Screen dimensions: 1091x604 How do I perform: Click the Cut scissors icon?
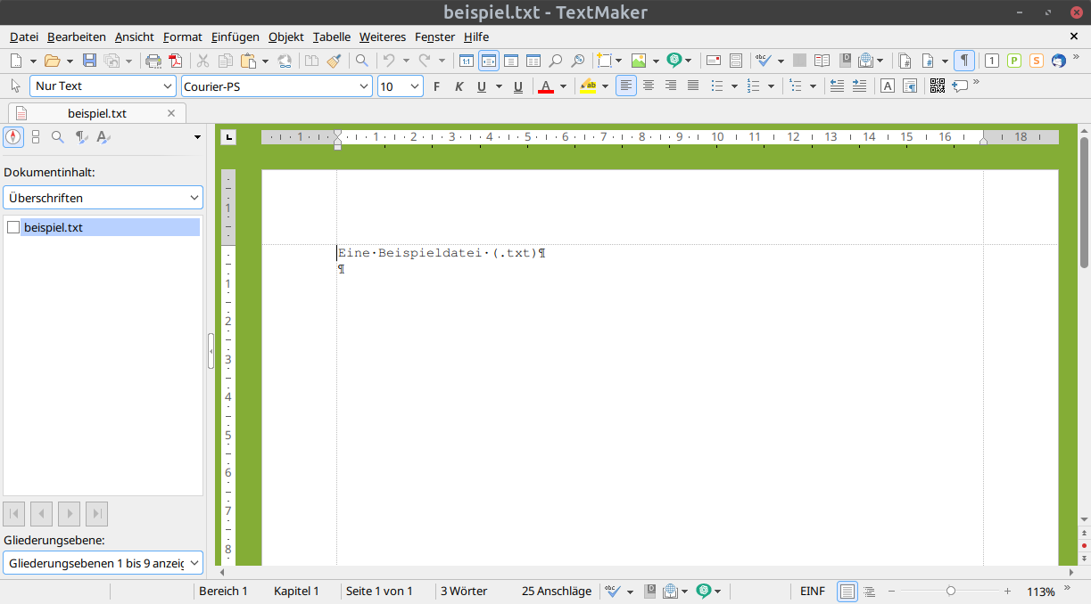(203, 61)
